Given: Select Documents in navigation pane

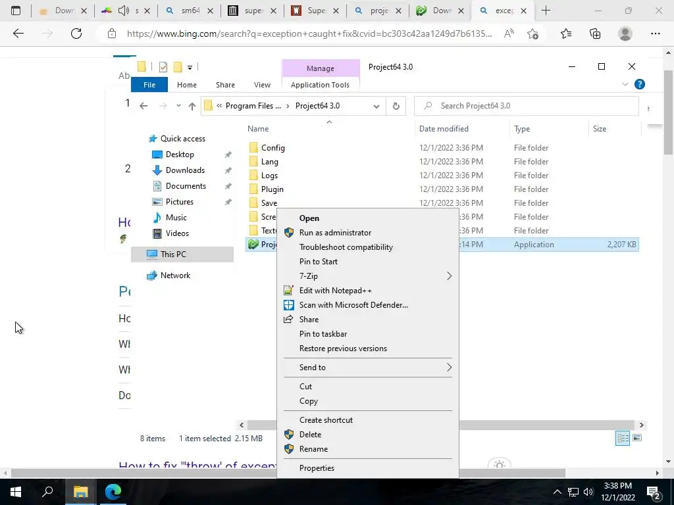Looking at the screenshot, I should pos(186,186).
